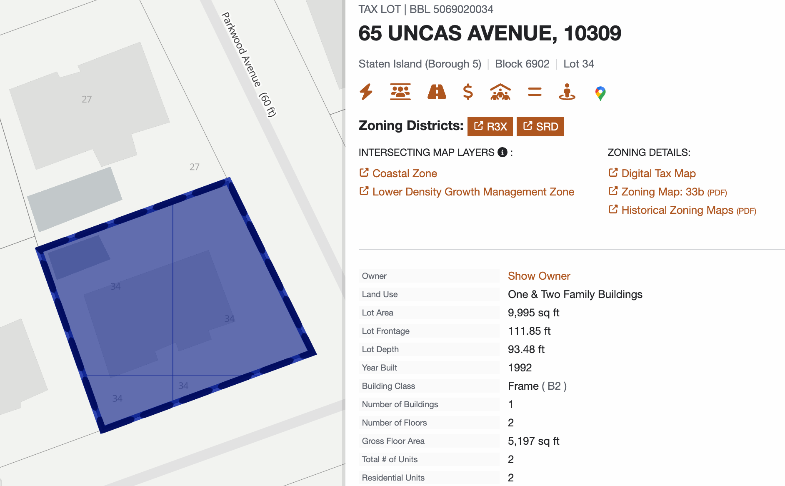The width and height of the screenshot is (785, 486).
Task: Click the people group icon
Action: tap(400, 92)
